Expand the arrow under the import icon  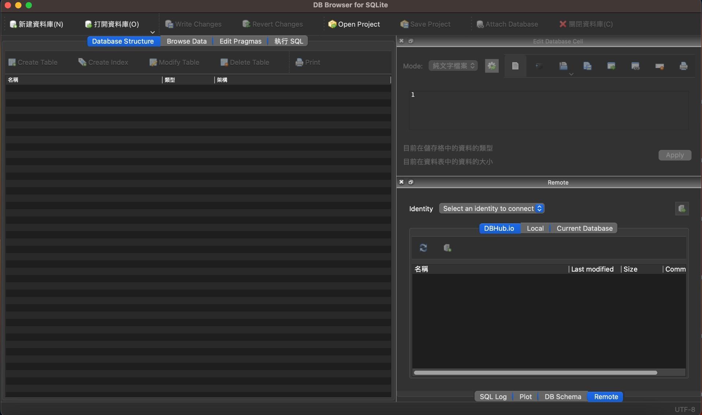[x=571, y=74]
